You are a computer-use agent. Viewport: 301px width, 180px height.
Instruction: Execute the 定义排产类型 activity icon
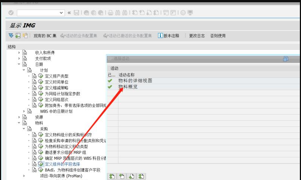[x=40, y=76]
